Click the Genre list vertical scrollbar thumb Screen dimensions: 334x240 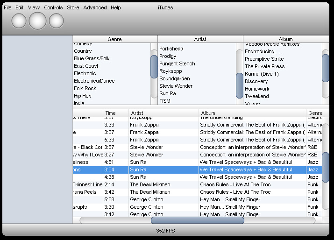tap(154, 67)
